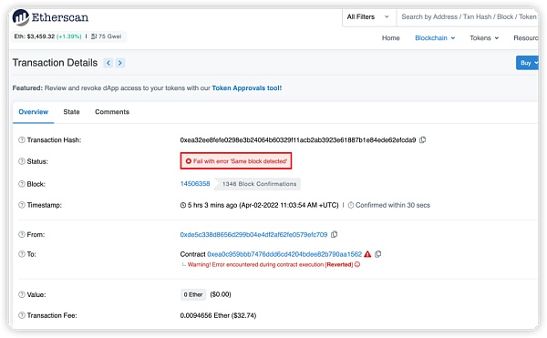Copy the transaction hash to clipboard
Viewport: 547px width, 338px height.
pyautogui.click(x=422, y=139)
